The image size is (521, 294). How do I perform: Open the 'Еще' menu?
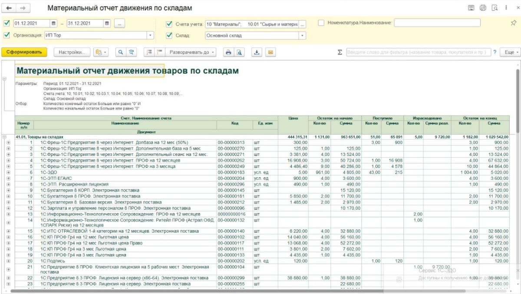511,52
